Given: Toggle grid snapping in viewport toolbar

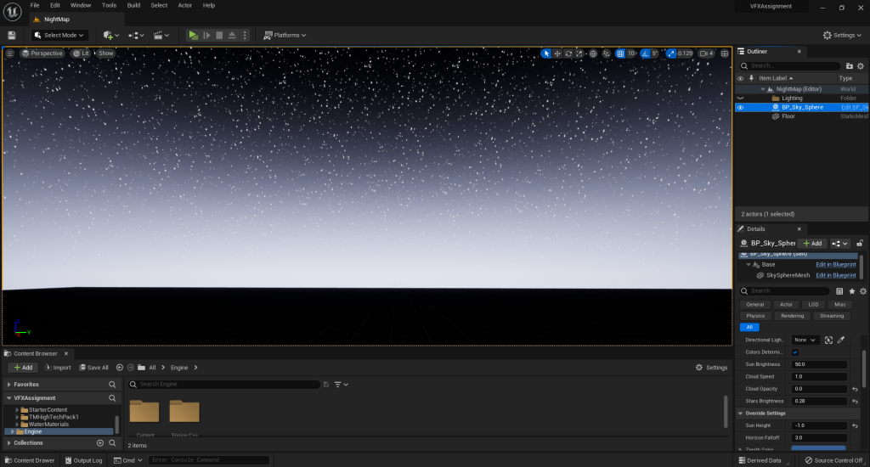Looking at the screenshot, I should pos(620,53).
